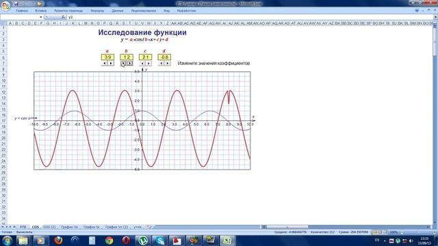Click the 100% zoom level button
Screen dimensions: 438x246
[394, 232]
